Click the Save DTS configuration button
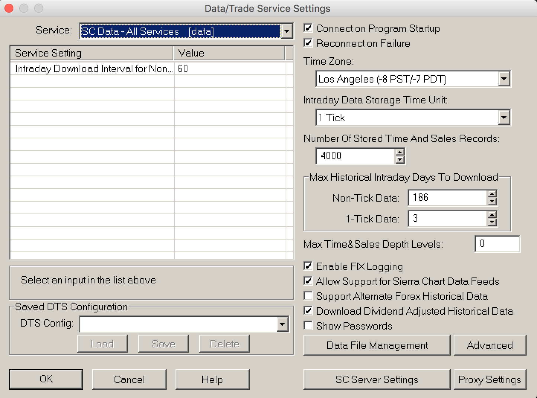The height and width of the screenshot is (398, 537). click(163, 344)
